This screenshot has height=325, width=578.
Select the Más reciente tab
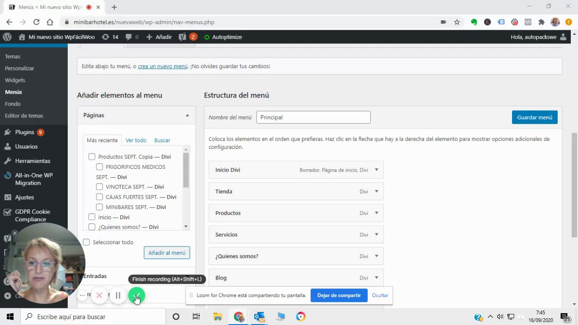pos(102,140)
